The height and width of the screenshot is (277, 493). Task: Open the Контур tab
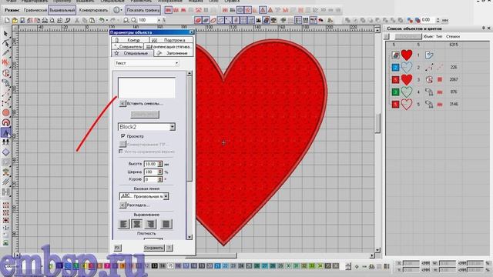[130, 40]
